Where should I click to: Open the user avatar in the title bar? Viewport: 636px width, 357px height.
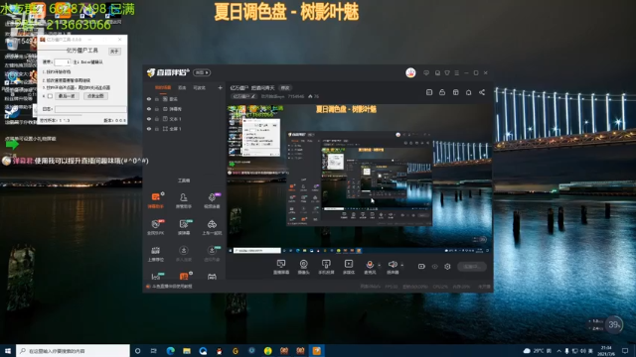coord(410,72)
